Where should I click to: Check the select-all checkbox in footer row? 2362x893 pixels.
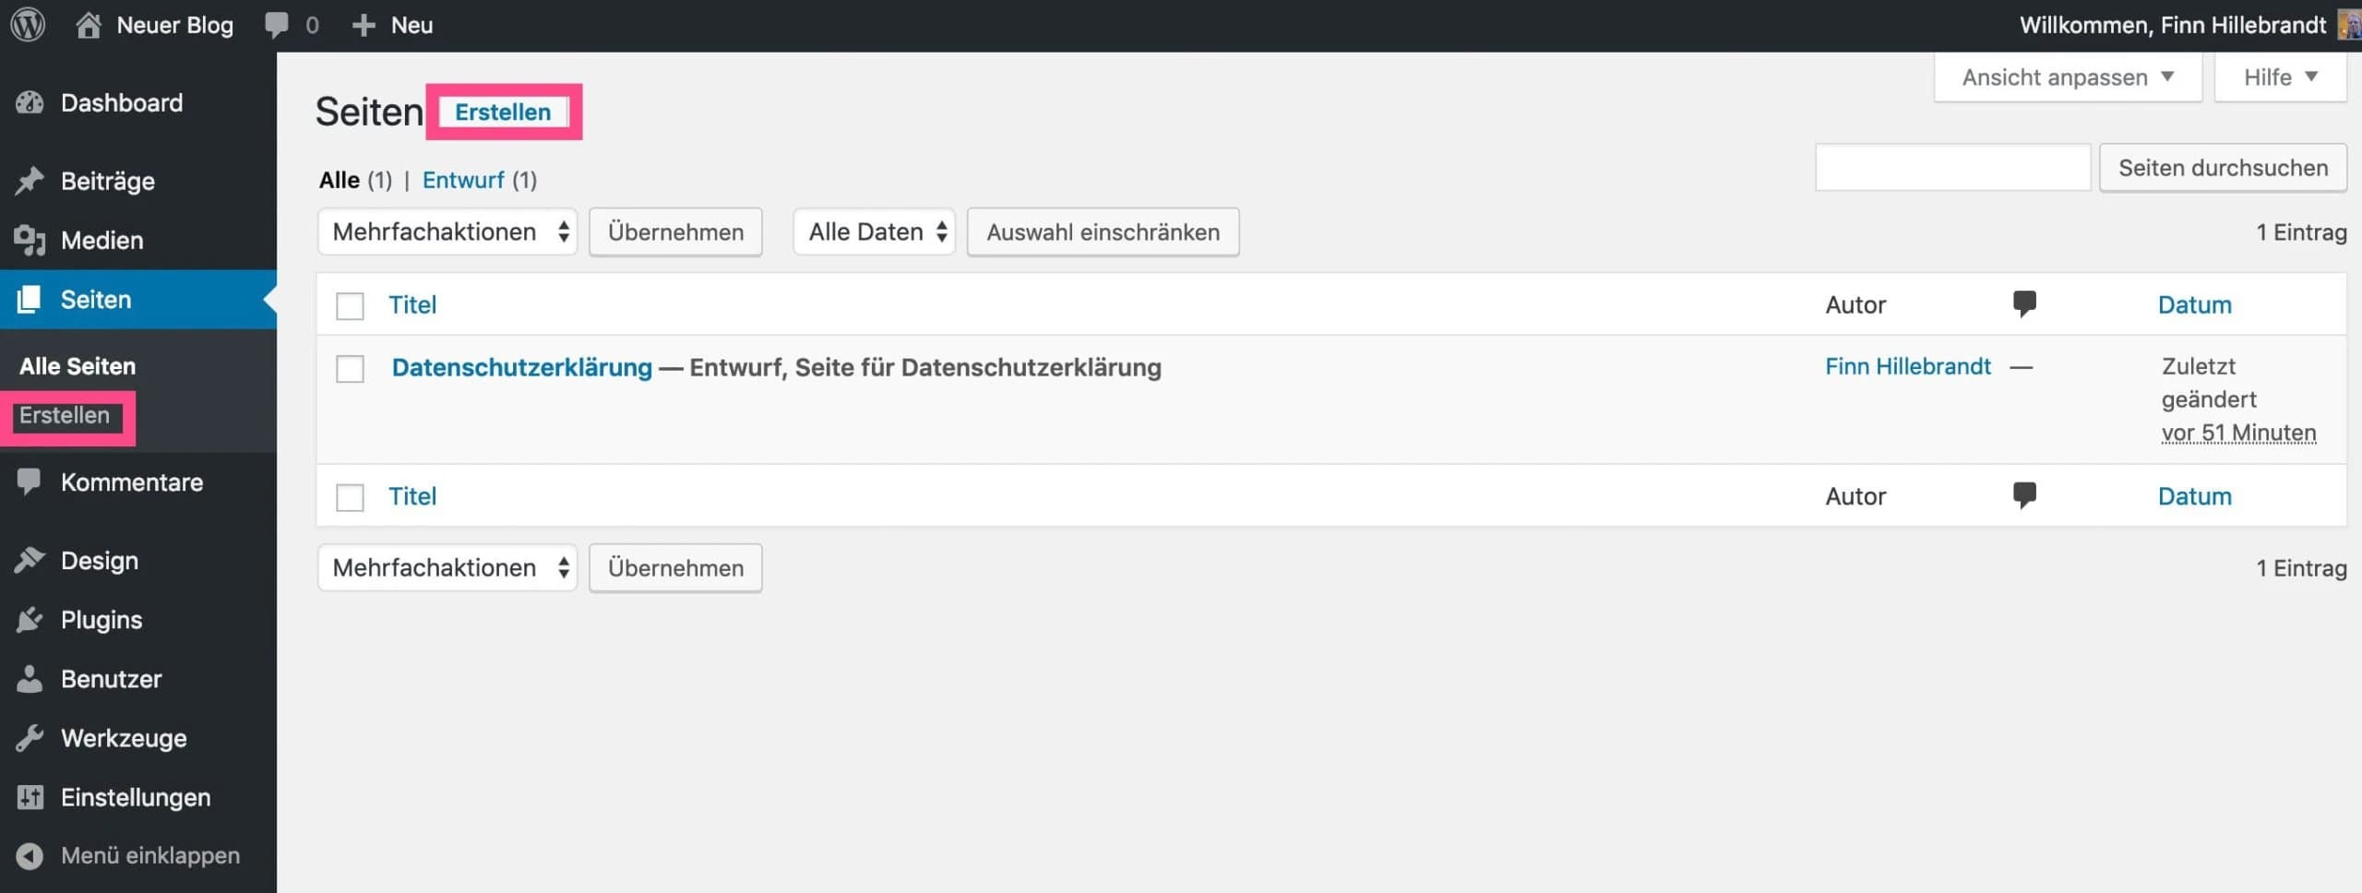click(x=350, y=496)
